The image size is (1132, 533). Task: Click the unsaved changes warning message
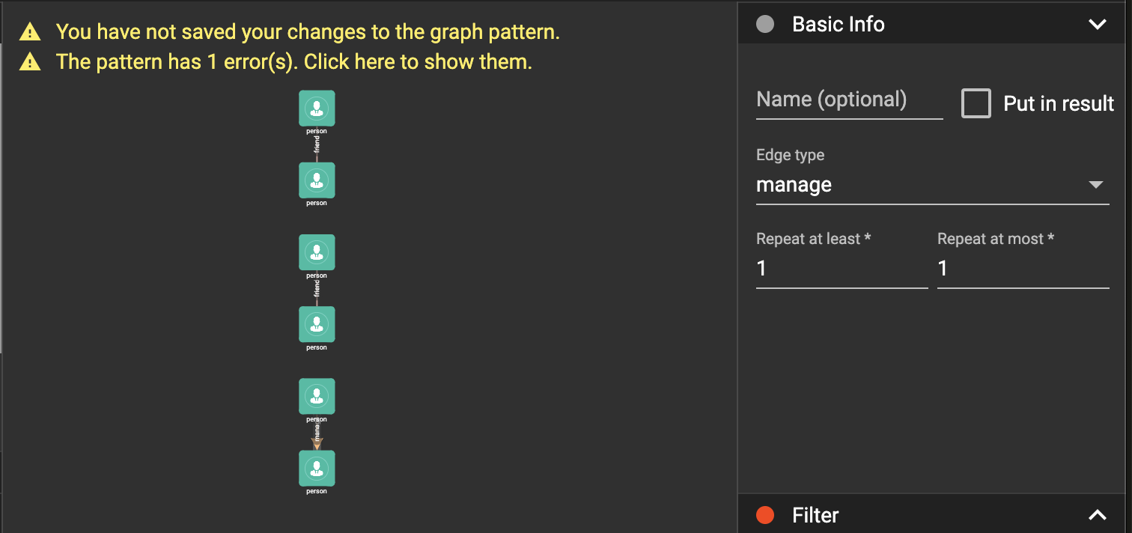308,32
